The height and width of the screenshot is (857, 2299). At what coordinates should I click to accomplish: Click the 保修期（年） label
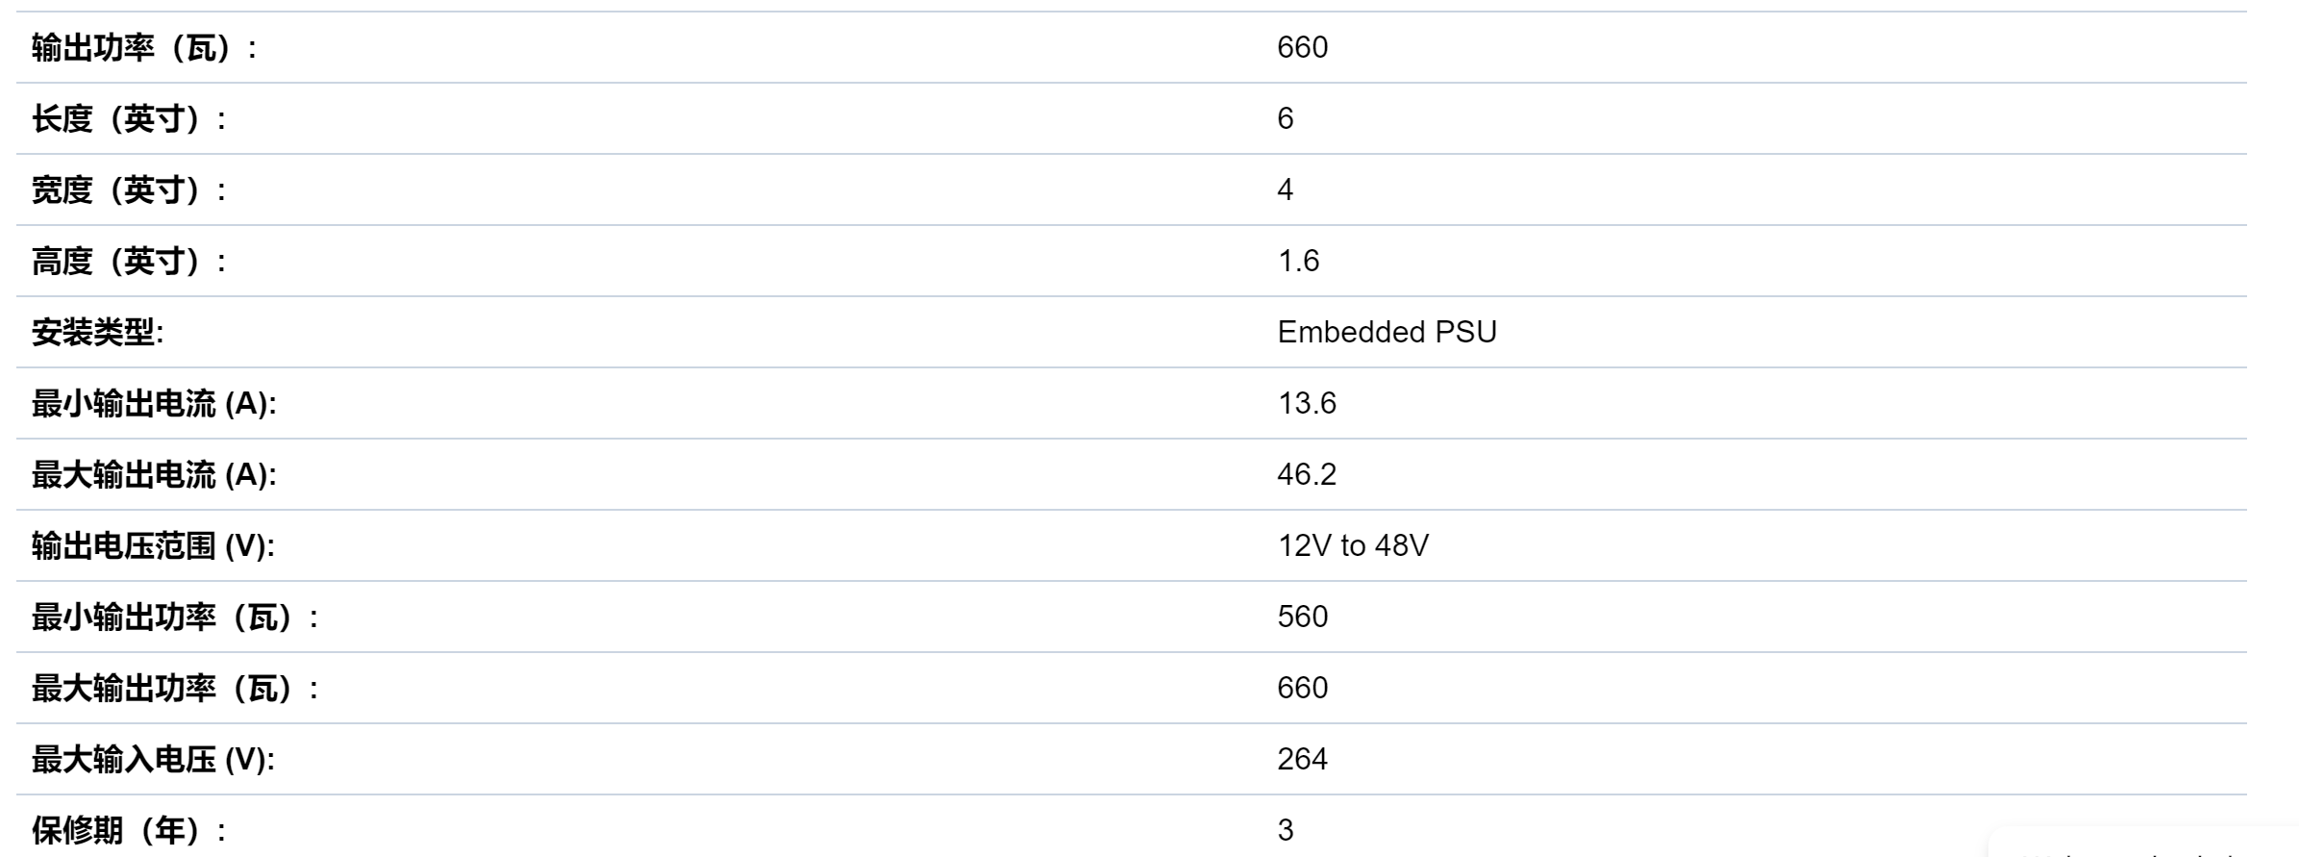coord(128,830)
